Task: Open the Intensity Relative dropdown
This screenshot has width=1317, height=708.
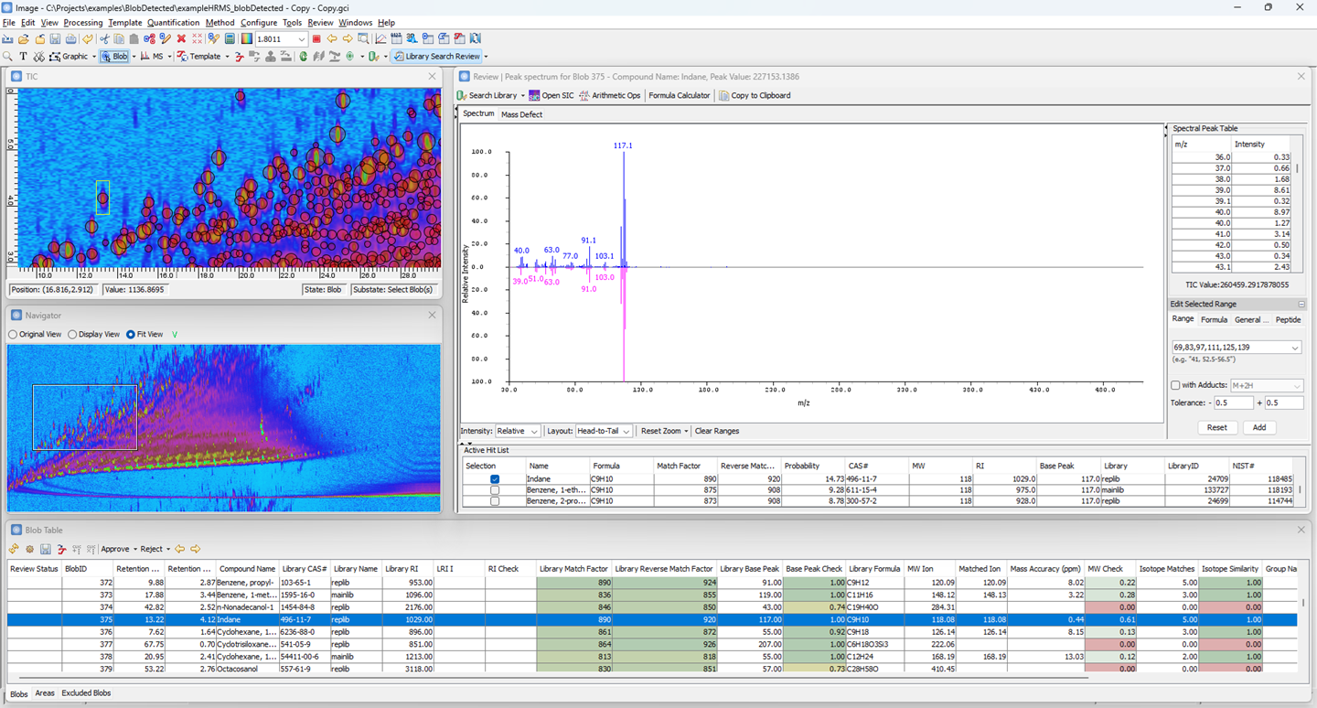Action: point(518,431)
